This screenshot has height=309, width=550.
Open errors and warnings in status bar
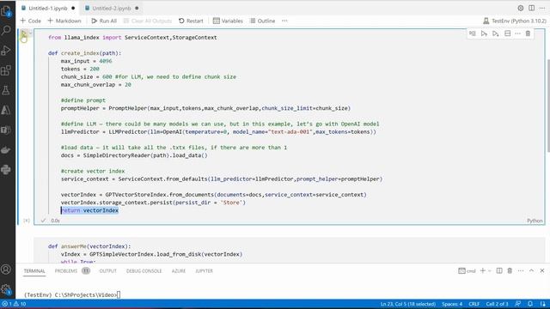coord(14,304)
